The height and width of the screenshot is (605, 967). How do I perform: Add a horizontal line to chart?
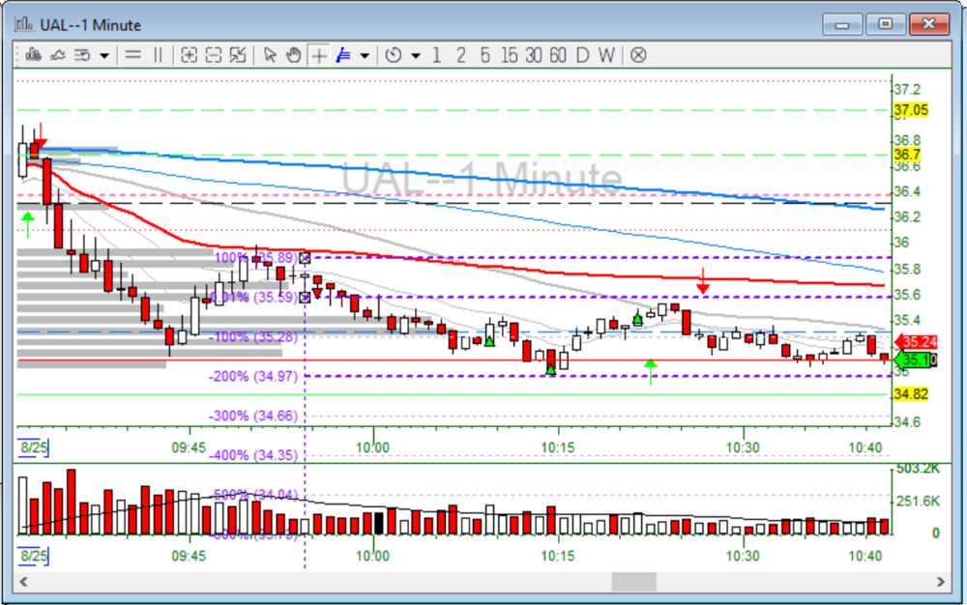click(x=133, y=55)
